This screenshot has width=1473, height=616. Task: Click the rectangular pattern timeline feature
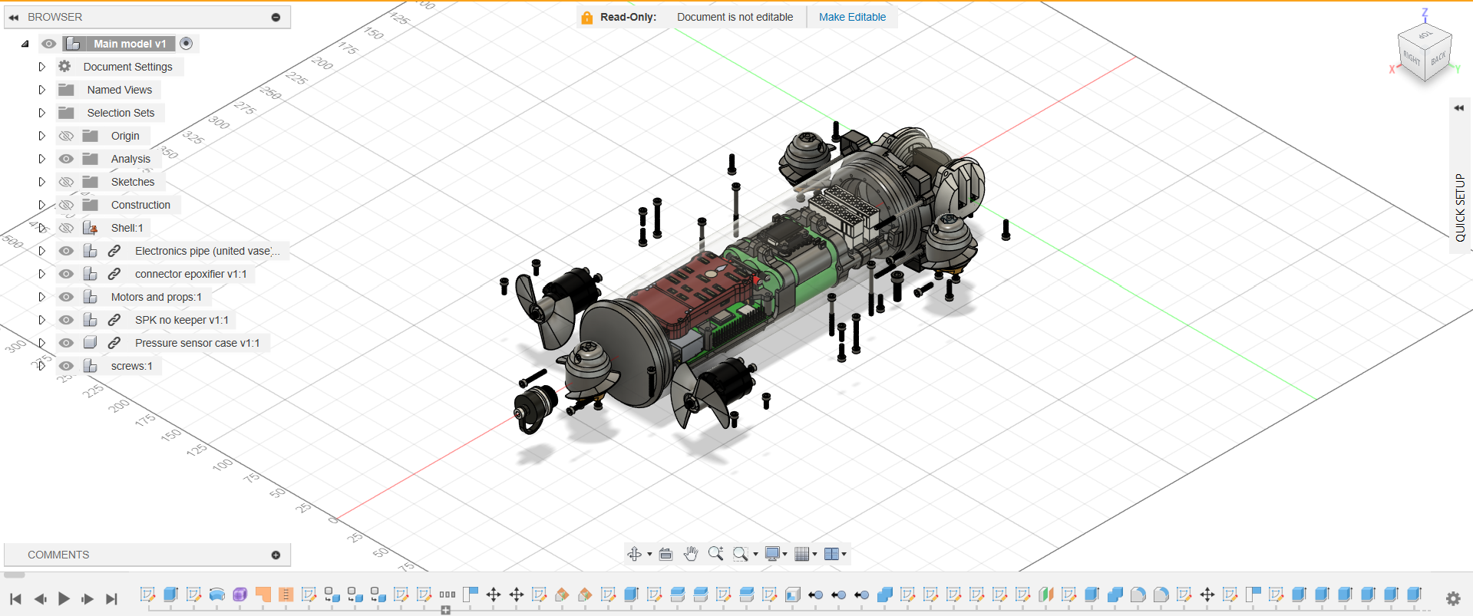pos(448,595)
